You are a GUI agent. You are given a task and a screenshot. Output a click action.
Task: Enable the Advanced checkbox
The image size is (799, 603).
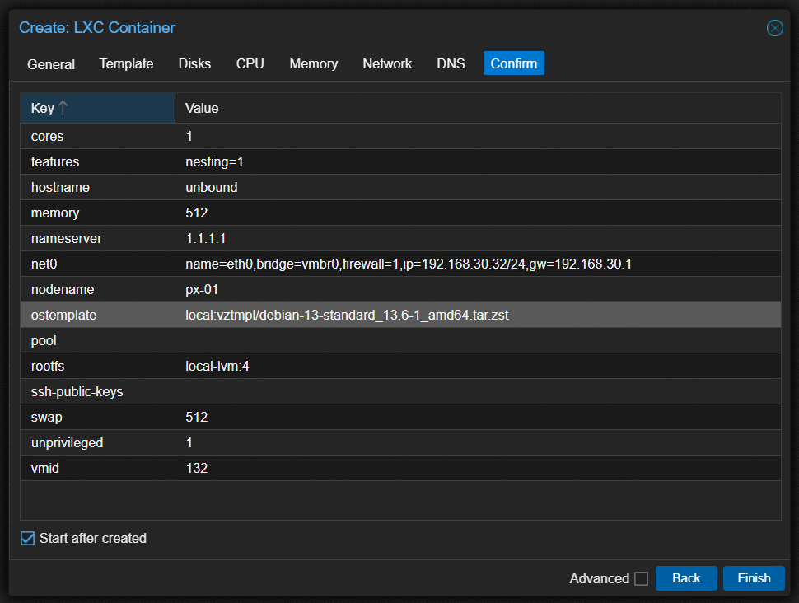[x=641, y=578]
